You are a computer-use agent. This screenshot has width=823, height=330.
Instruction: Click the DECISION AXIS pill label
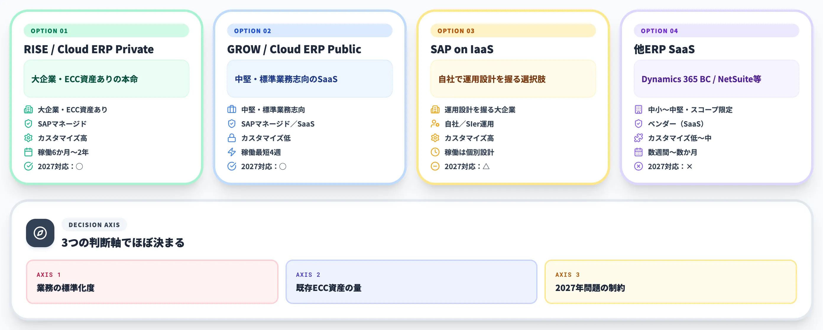click(x=94, y=225)
